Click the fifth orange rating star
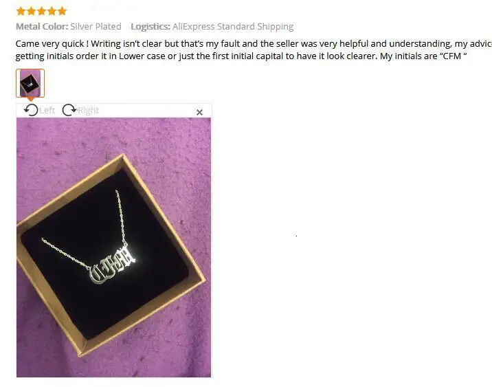Screen dimensions: 492x387 point(62,11)
